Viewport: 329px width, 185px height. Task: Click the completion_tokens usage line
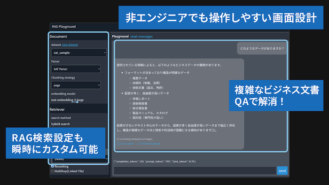(155, 162)
